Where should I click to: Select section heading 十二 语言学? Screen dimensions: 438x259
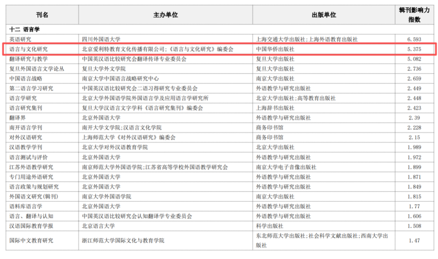[x=24, y=30]
